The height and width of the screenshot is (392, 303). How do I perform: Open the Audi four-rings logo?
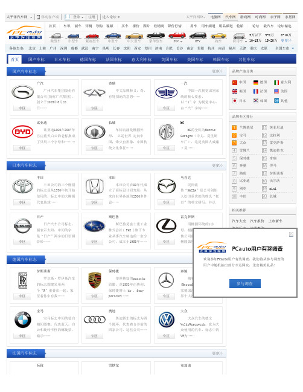click(94, 320)
